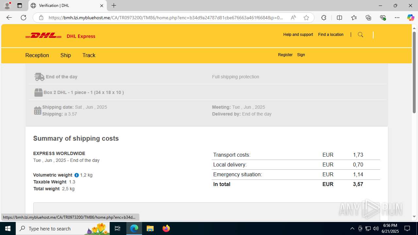
Task: Open Browser essentials icon
Action: [x=383, y=18]
